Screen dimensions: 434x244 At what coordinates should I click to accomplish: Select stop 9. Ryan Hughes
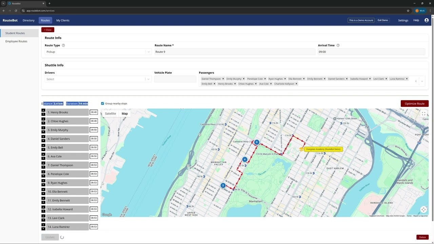67,183
